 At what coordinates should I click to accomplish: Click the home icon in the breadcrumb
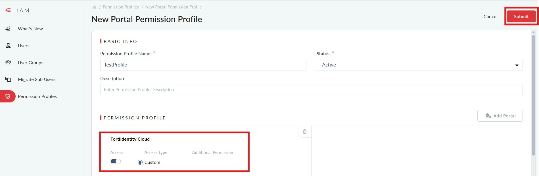(x=95, y=7)
